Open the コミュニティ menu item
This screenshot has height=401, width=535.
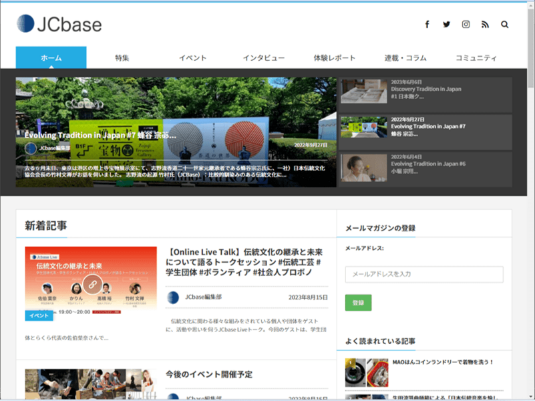click(476, 58)
